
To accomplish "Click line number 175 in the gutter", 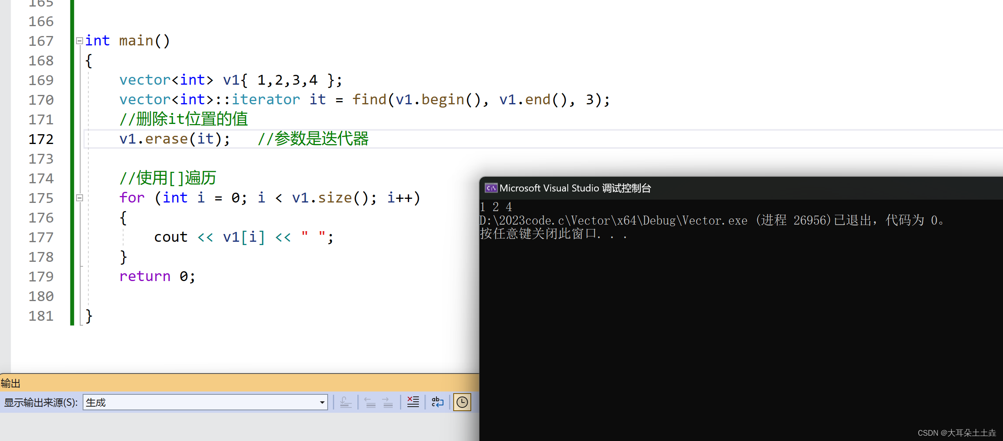I will click(x=41, y=198).
